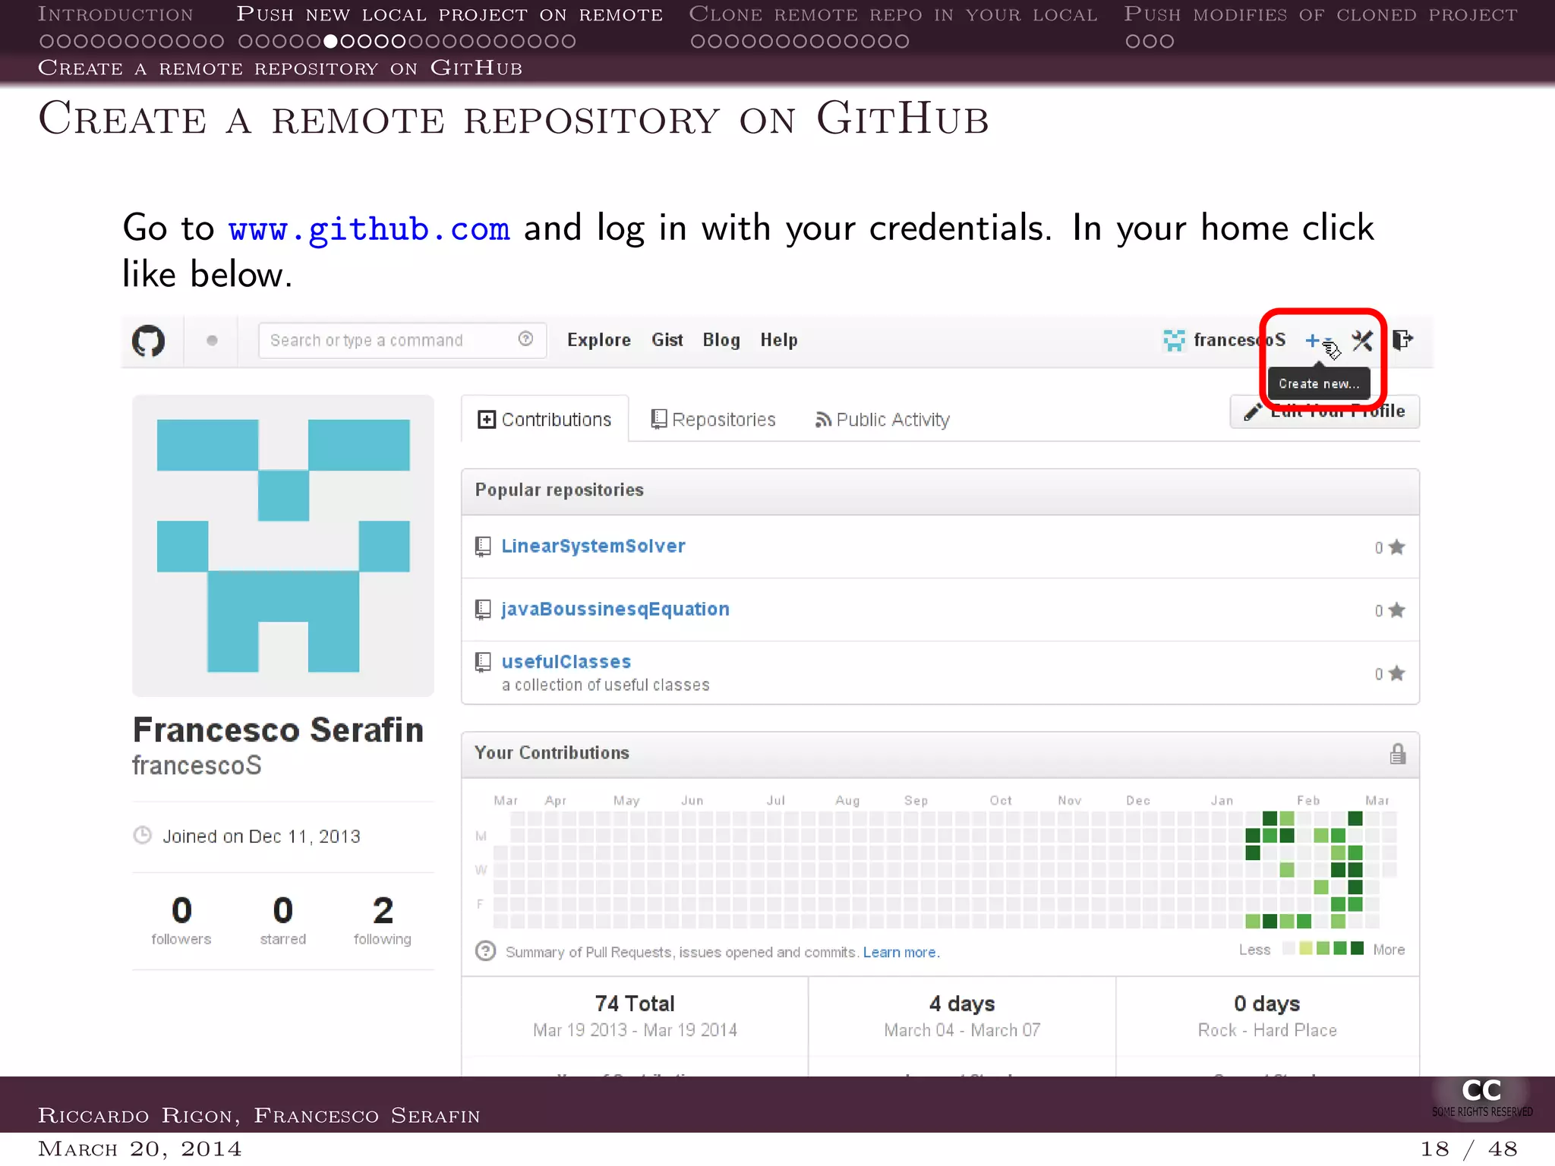Go to 'Push new local project on remote' section
Image resolution: width=1555 pixels, height=1166 pixels.
coord(449,14)
